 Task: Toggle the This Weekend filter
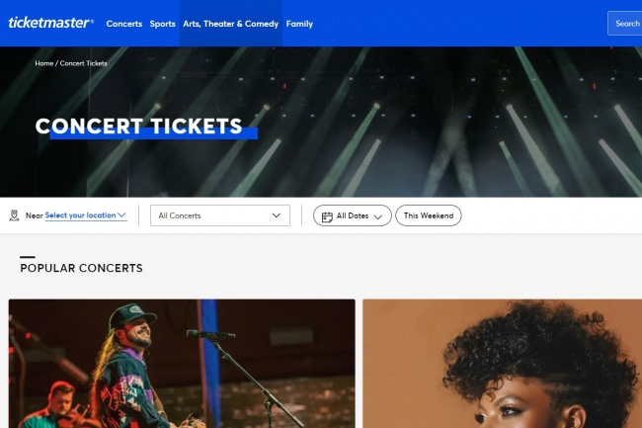[429, 215]
